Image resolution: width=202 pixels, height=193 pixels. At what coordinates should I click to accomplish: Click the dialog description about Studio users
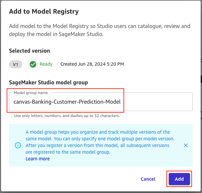pos(100,30)
